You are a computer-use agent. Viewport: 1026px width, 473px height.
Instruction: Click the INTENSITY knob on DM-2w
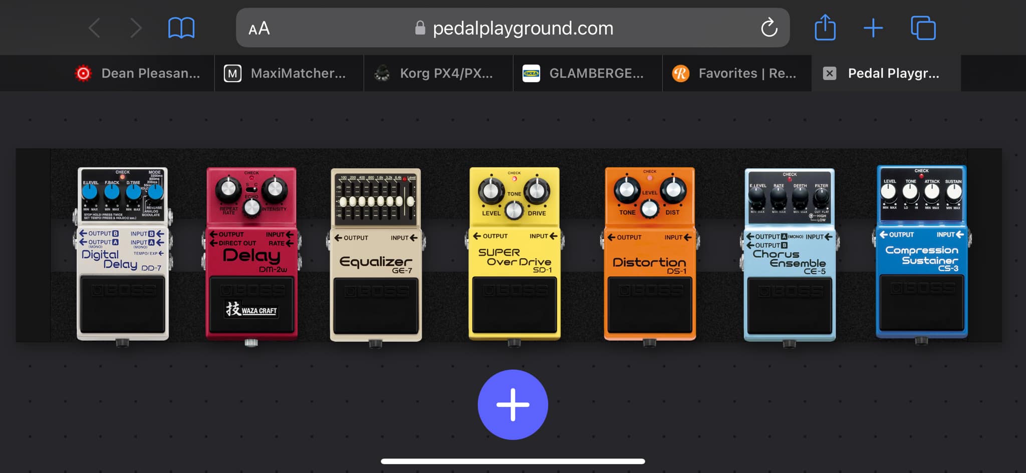coord(275,189)
